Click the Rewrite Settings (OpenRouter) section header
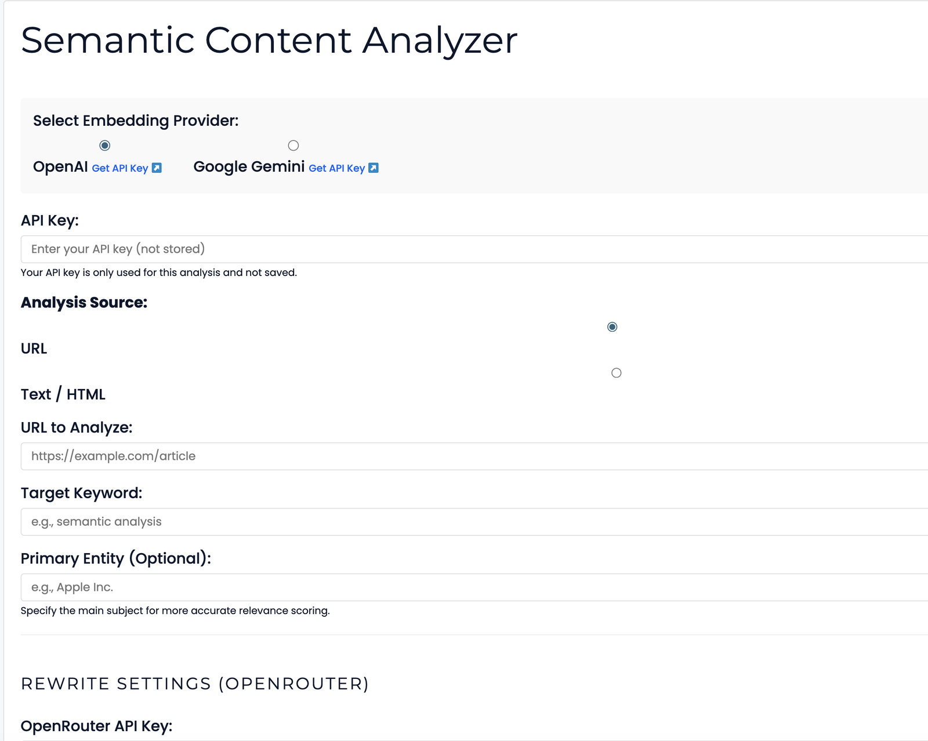The image size is (928, 741). coord(195,684)
